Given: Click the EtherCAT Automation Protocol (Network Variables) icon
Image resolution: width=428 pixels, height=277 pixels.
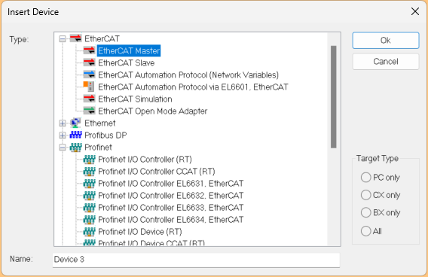Looking at the screenshot, I should (x=89, y=75).
